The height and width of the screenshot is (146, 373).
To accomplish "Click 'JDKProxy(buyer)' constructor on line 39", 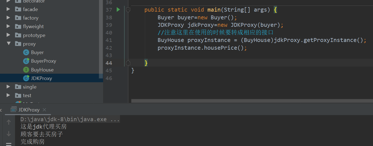I will pos(255,25).
